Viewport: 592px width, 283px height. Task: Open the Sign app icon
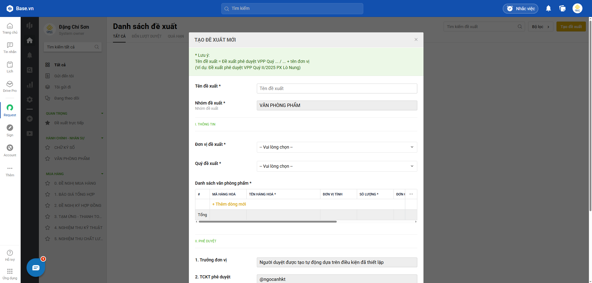coord(10,130)
